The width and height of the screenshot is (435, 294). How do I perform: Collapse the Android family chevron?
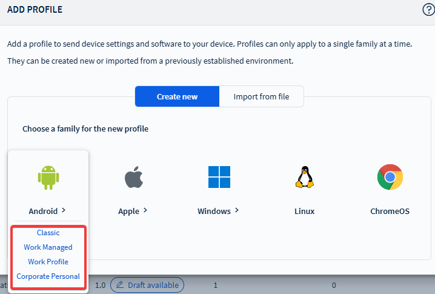point(63,210)
